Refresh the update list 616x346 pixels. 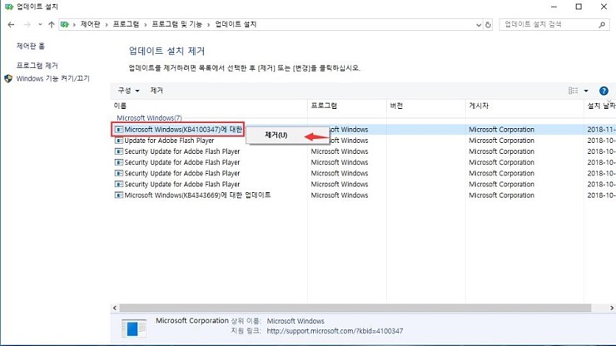point(488,25)
